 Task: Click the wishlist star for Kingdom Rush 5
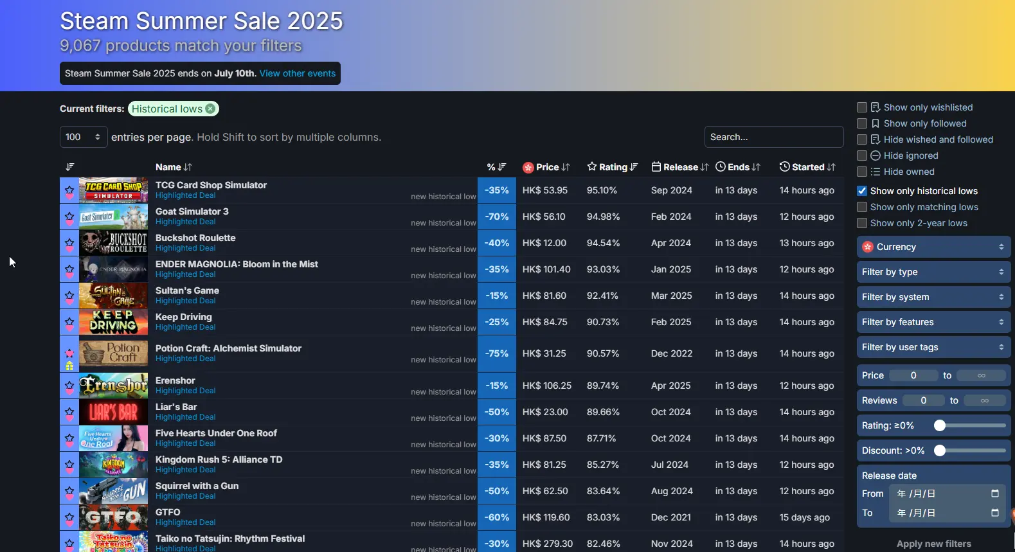tap(69, 465)
